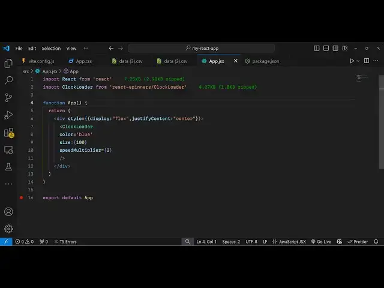The image size is (384, 288).
Task: Open the Copilot status icon
Action: [339, 242]
